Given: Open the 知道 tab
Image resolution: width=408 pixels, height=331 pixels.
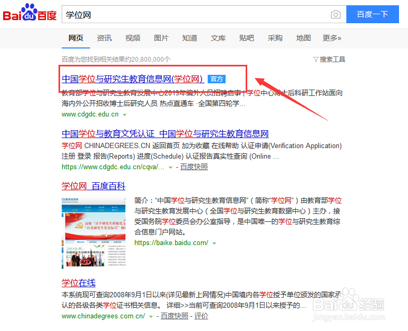Looking at the screenshot, I should coord(189,38).
